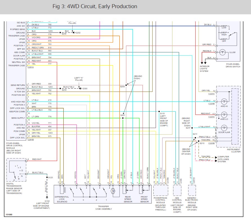The width and height of the screenshot is (251, 222).
Task: Click the (LEFT "A" PILLAR) note
Action: pos(79,79)
